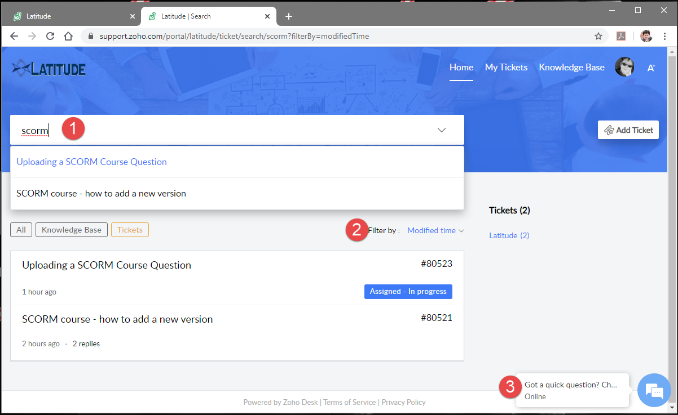Click the PDF extension icon
This screenshot has height=415, width=678.
click(621, 36)
